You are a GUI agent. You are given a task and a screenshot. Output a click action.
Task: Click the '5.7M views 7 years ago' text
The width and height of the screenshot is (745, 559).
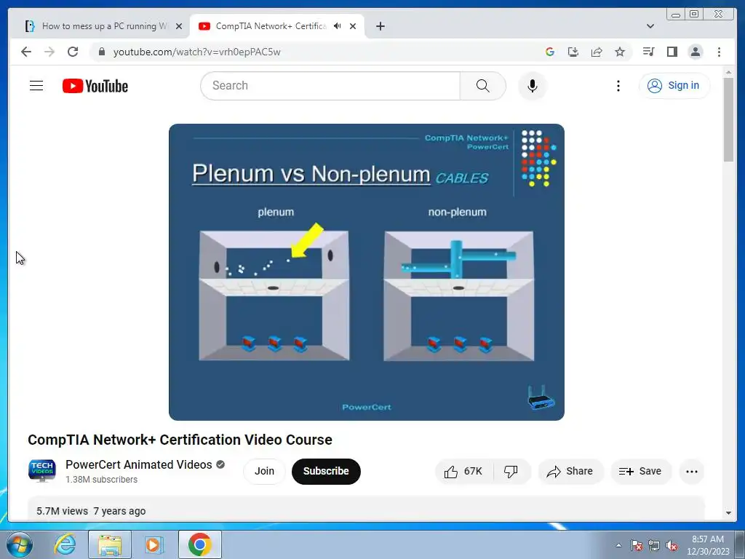[91, 511]
